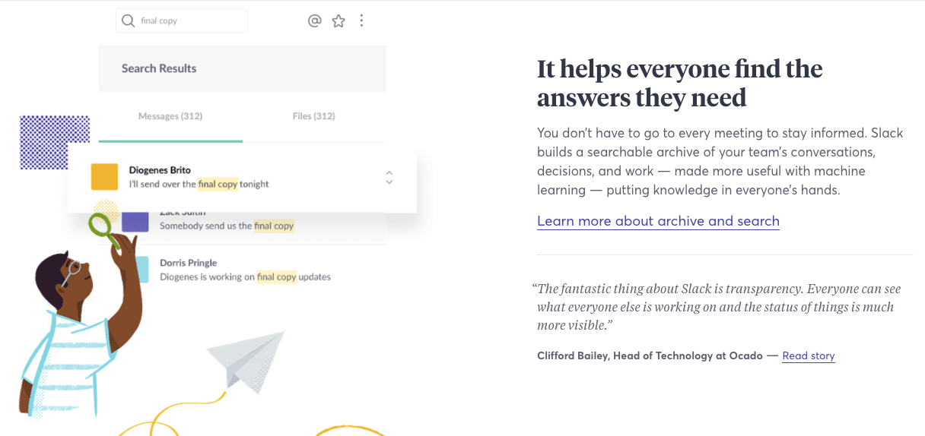Click the purple avatar beside "Somebody send us"
925x436 pixels.
coord(135,221)
